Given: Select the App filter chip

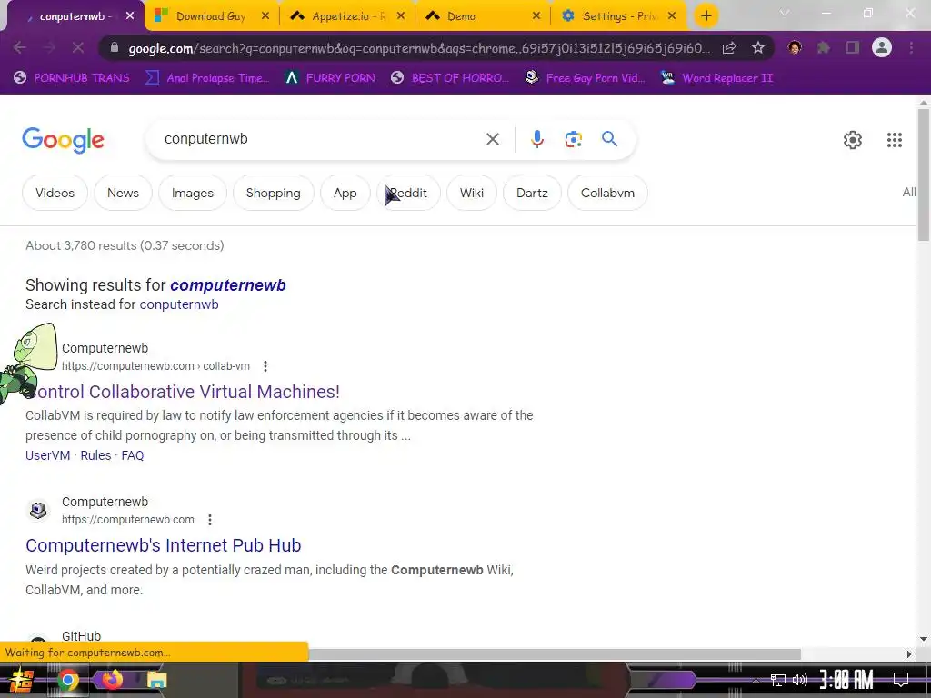Looking at the screenshot, I should point(345,193).
